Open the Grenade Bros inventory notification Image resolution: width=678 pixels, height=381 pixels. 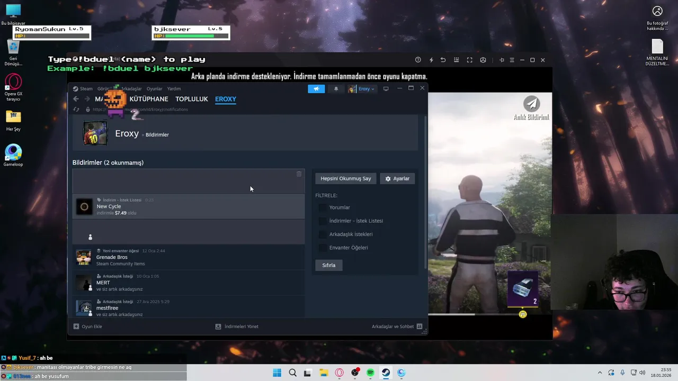tap(189, 257)
